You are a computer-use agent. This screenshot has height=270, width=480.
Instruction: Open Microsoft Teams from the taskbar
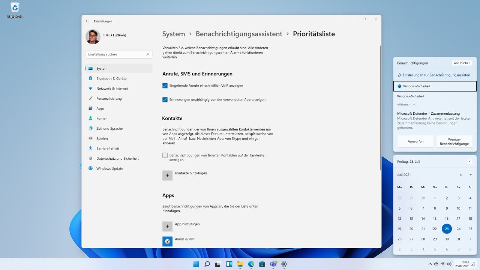coord(273,264)
